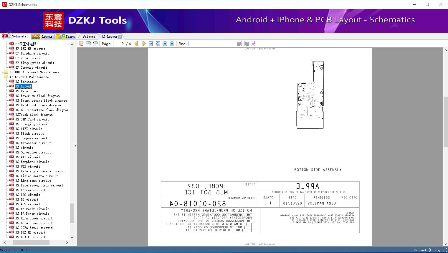Screen dimensions: 448x253
Task: Open XS Front camera block diagram
Action: [x=41, y=100]
